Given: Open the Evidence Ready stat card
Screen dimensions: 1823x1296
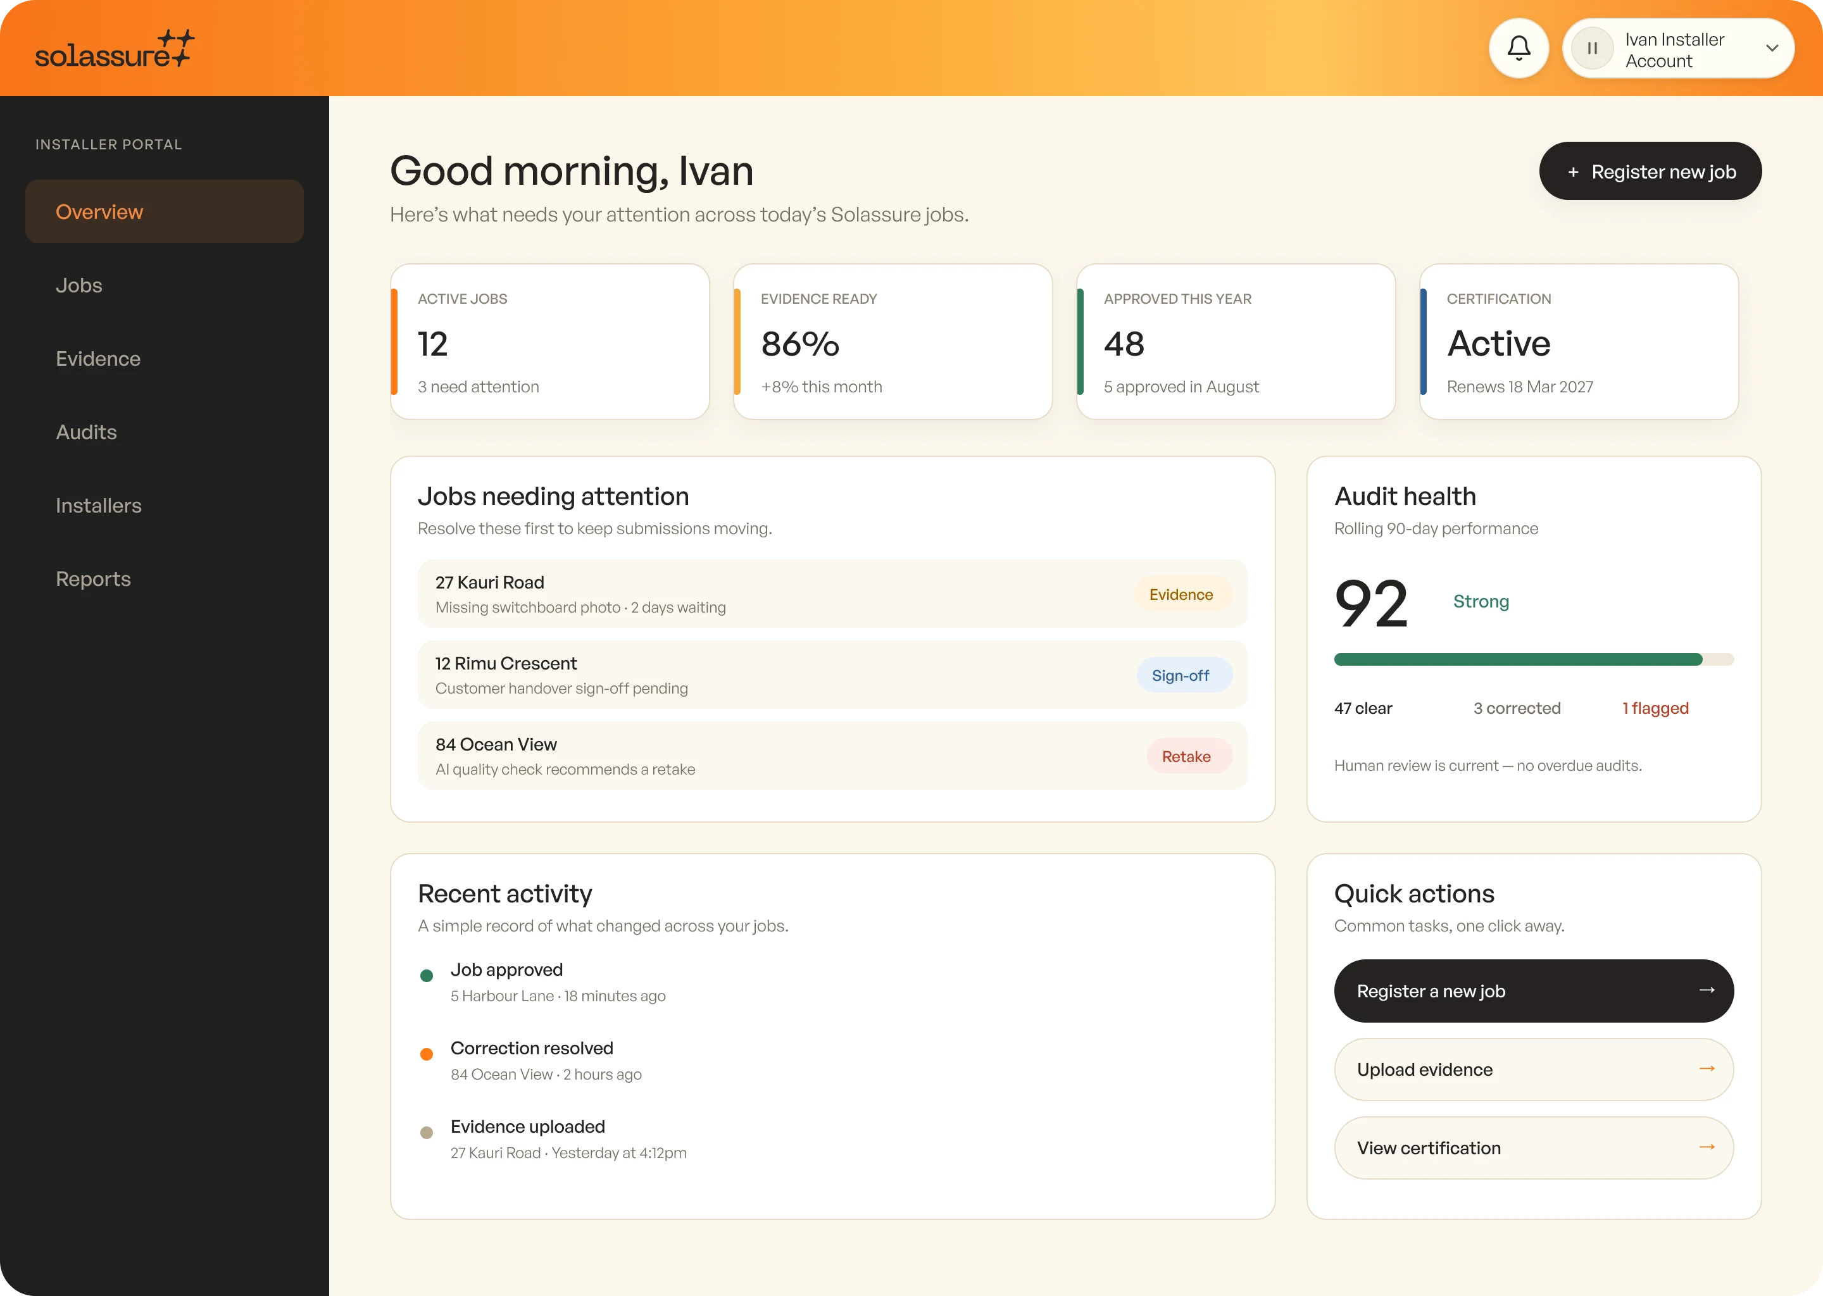Looking at the screenshot, I should pos(893,342).
